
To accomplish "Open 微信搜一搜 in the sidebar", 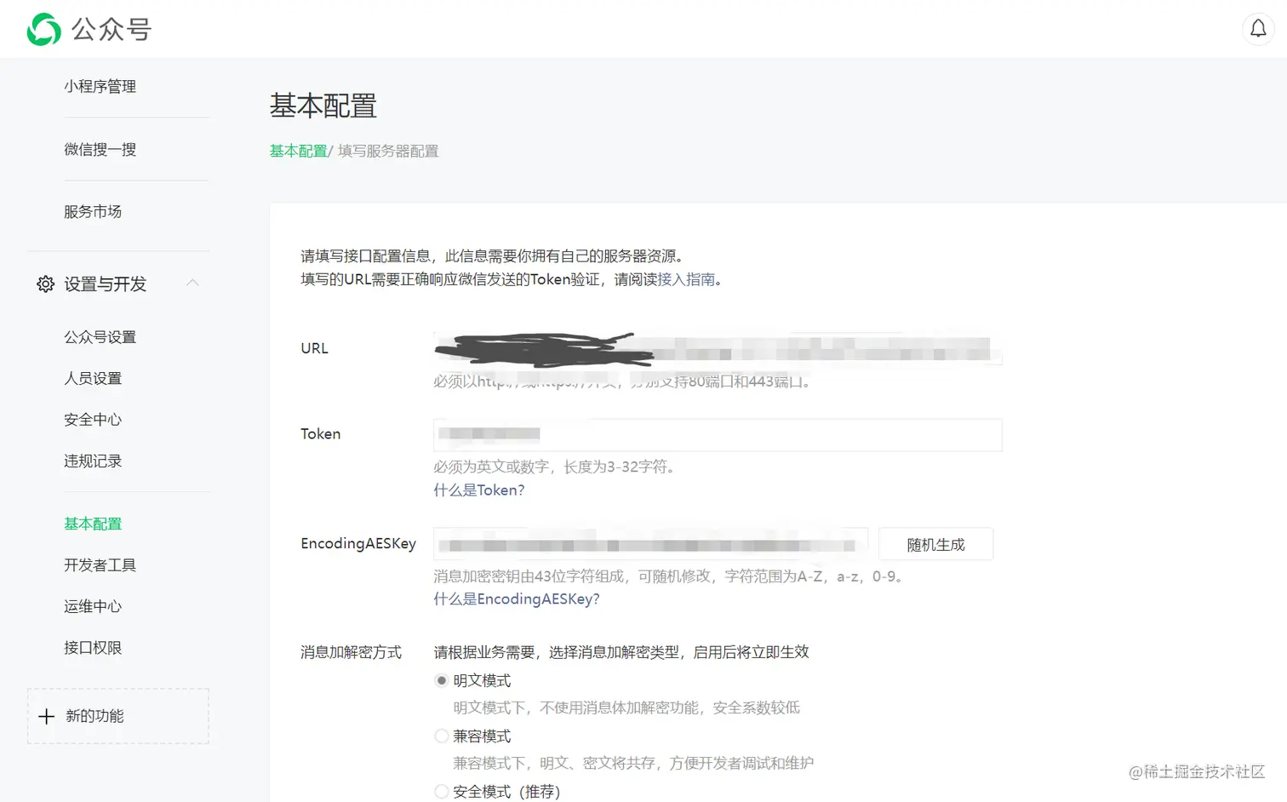I will (x=100, y=149).
